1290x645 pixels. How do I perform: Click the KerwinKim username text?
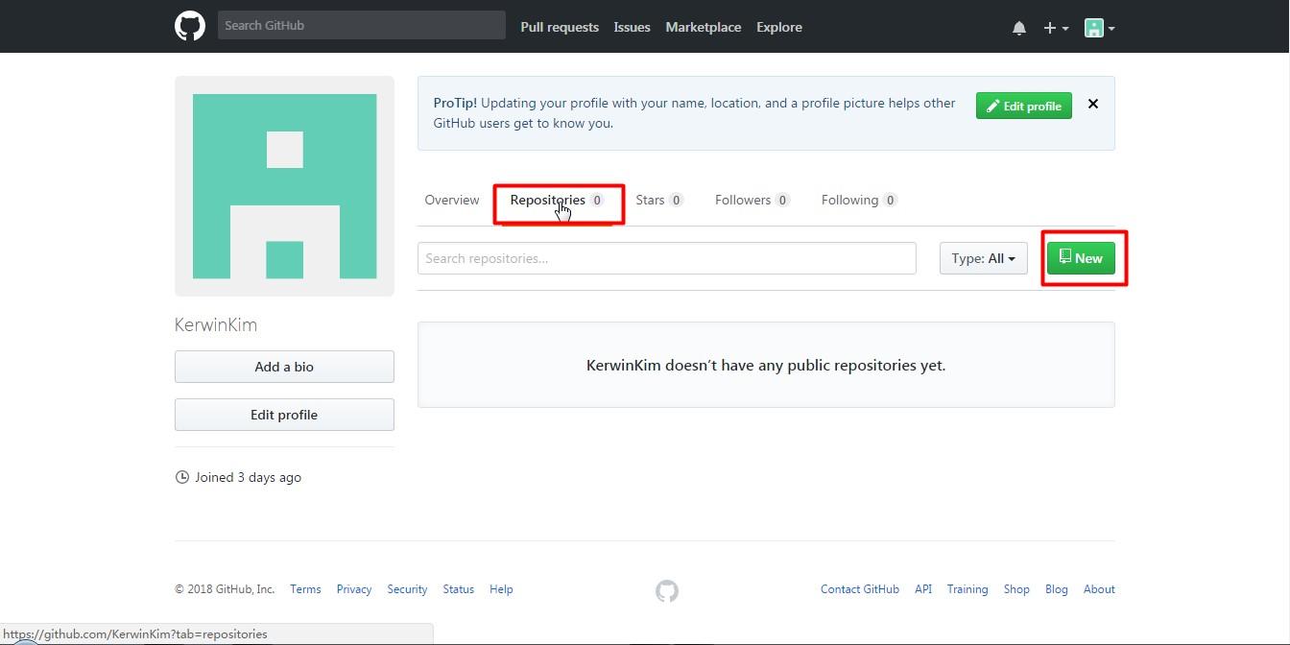pos(216,325)
